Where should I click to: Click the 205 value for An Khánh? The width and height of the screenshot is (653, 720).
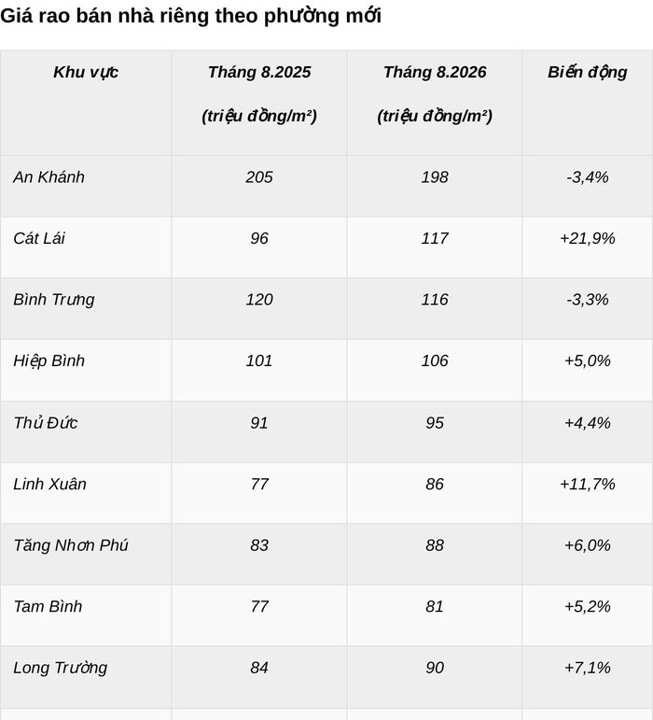(259, 177)
